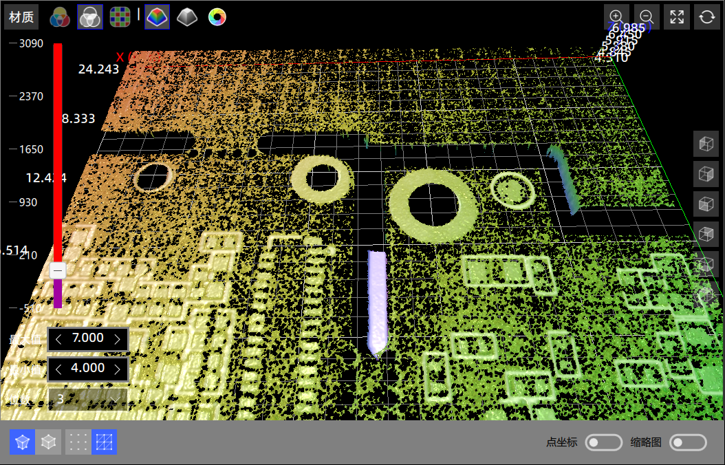Select the RGB color circles icon
The height and width of the screenshot is (465, 725).
(61, 17)
